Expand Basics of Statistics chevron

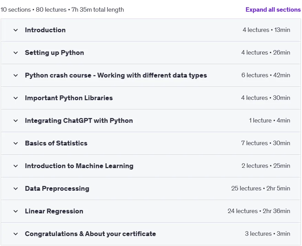click(15, 143)
